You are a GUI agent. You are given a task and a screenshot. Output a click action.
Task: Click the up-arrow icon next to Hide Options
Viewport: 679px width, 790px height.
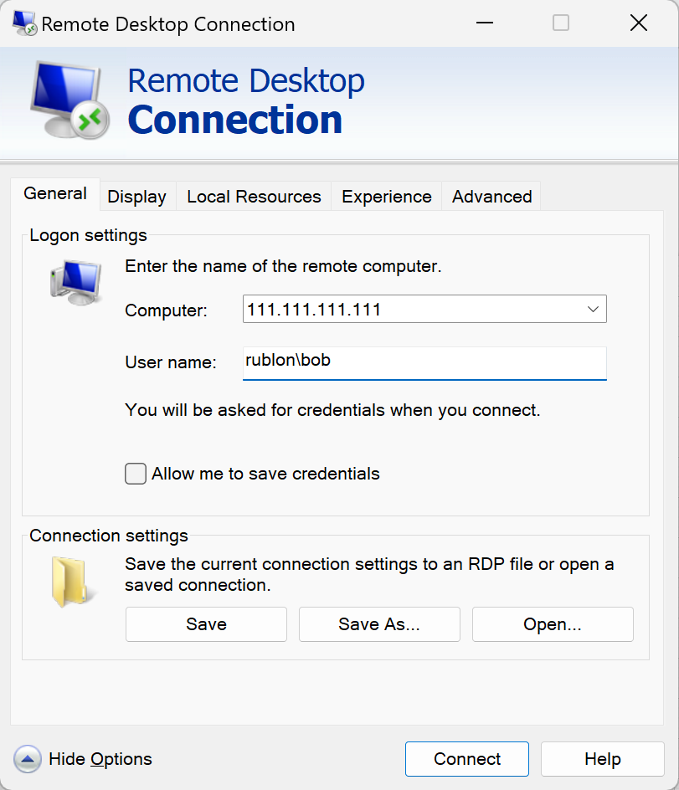coord(28,759)
